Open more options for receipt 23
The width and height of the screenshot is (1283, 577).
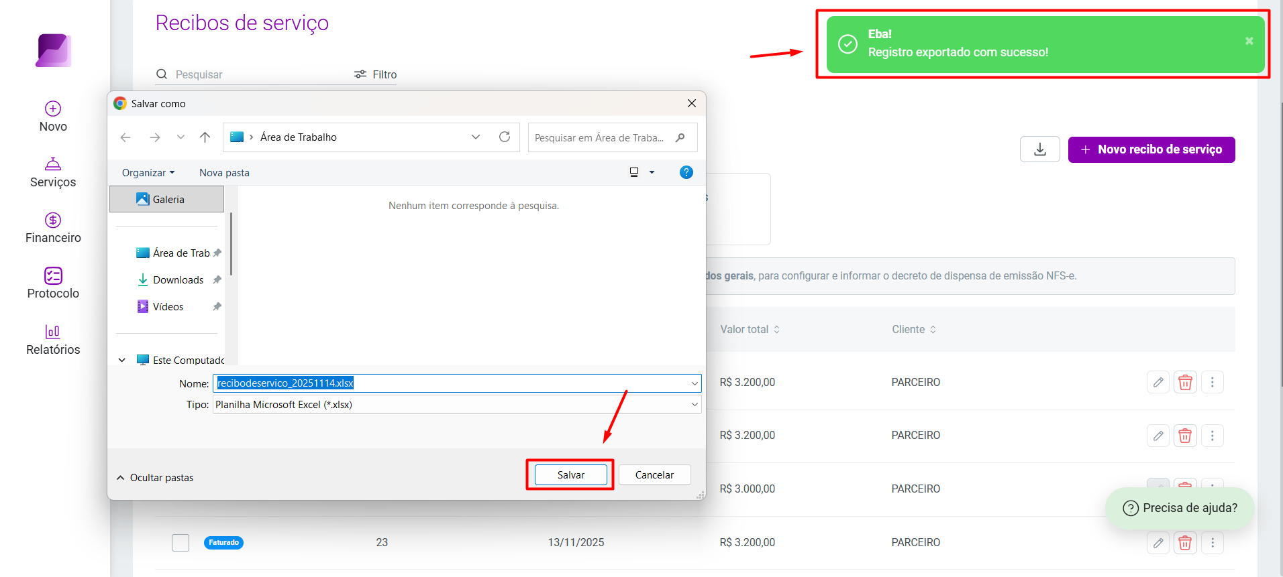coord(1212,543)
